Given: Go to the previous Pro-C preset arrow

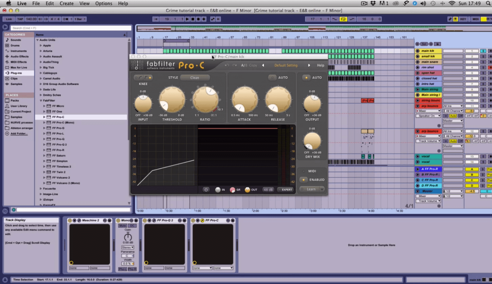Looking at the screenshot, I should pyautogui.click(x=263, y=65).
